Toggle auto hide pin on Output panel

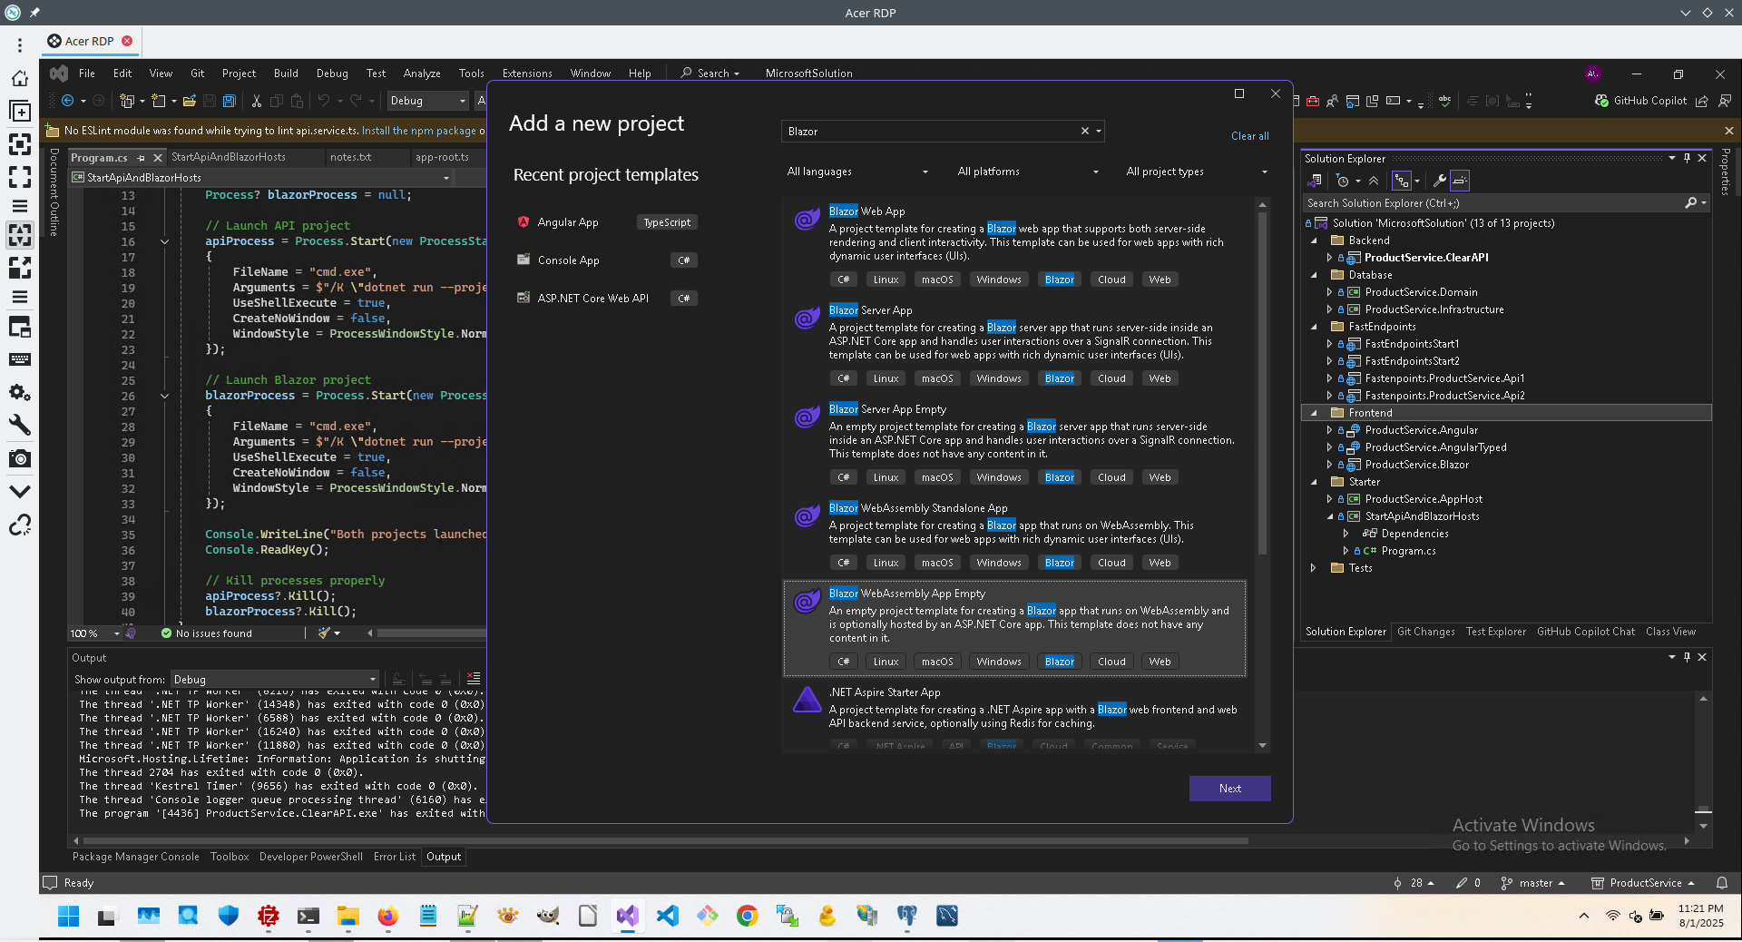point(1687,657)
